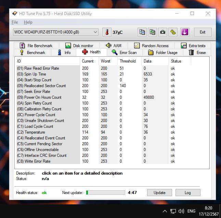Image resolution: width=221 pixels, height=218 pixels.
Task: Select the Seek Error Rate row
Action: (104, 92)
